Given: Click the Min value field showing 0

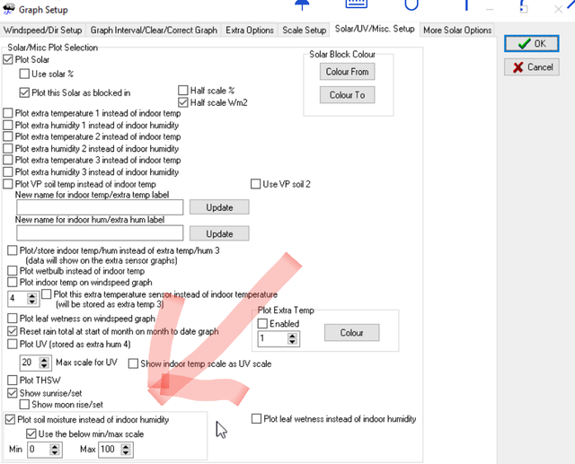Looking at the screenshot, I should pyautogui.click(x=39, y=450).
